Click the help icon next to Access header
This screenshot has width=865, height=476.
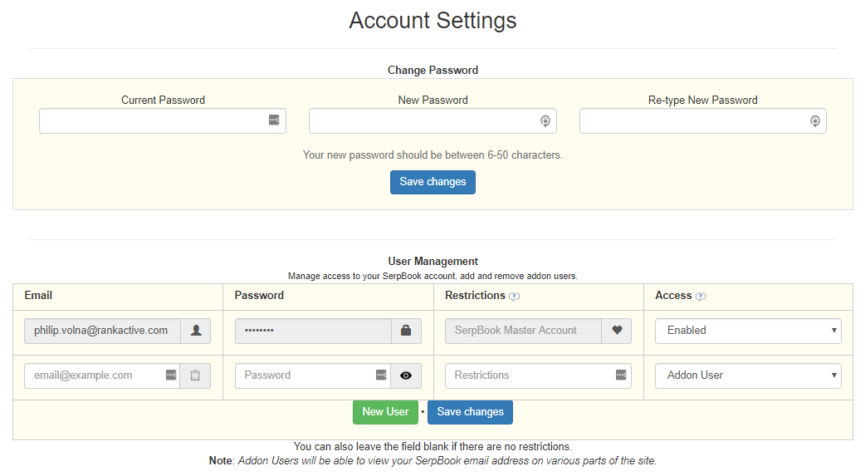click(x=701, y=297)
